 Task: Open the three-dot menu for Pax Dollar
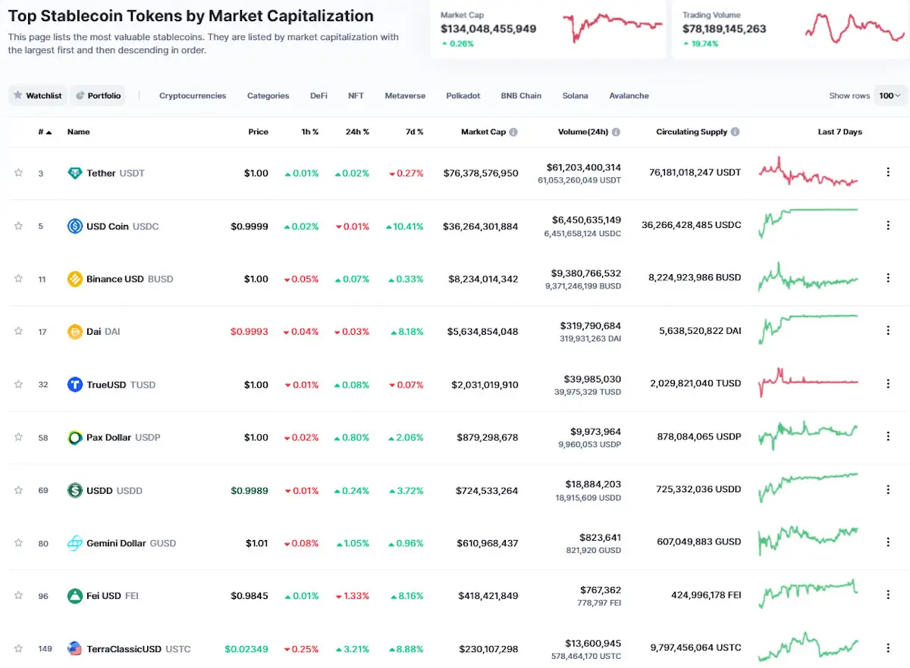tap(888, 436)
